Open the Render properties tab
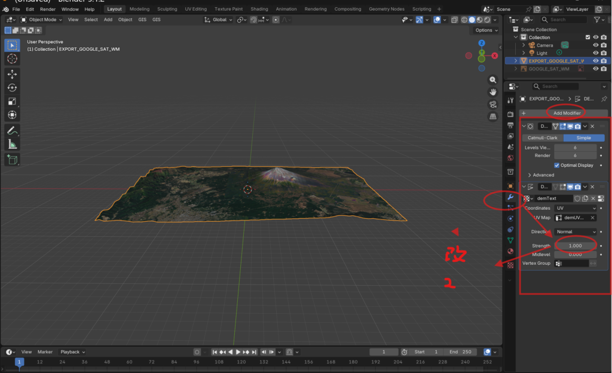 510,114
